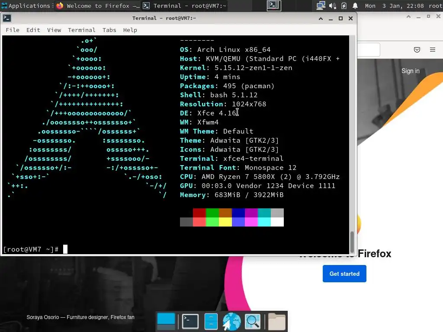Click the dark red color block
Image resolution: width=443 pixels, height=332 pixels.
click(x=199, y=213)
